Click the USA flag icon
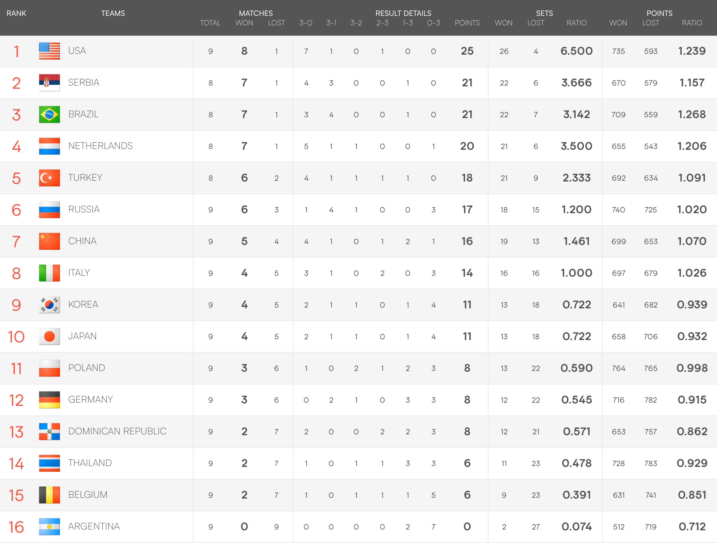 click(50, 51)
